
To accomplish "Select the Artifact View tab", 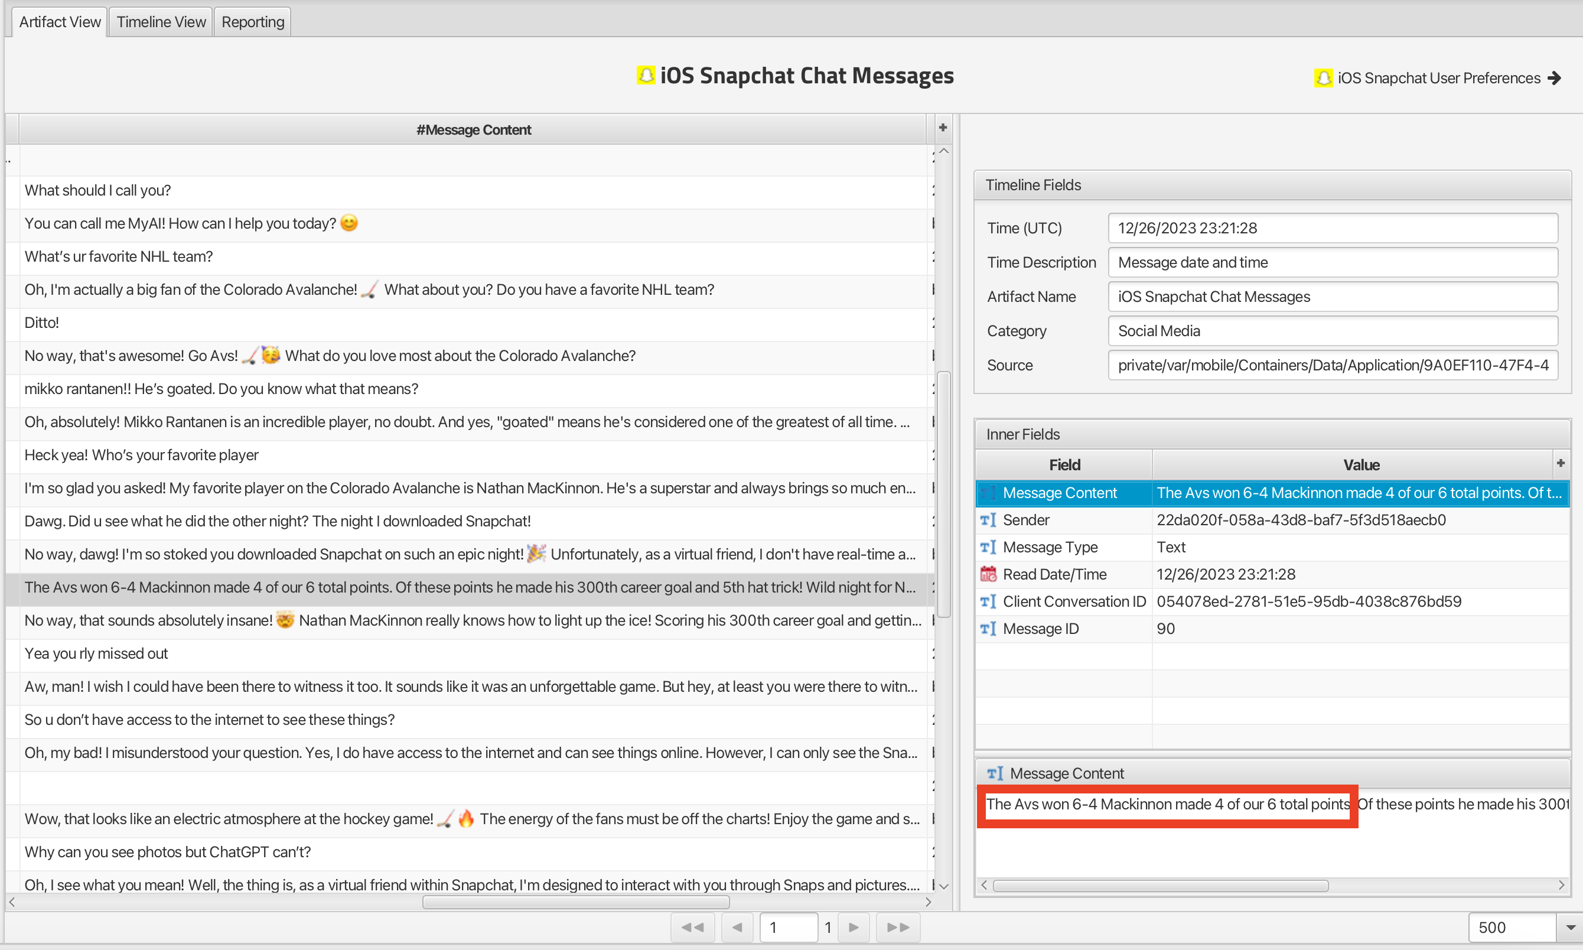I will (x=60, y=22).
